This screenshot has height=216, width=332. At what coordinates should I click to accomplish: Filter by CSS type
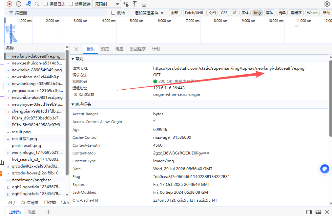click(224, 13)
